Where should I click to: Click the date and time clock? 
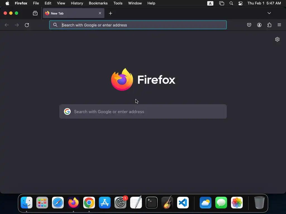(x=264, y=3)
